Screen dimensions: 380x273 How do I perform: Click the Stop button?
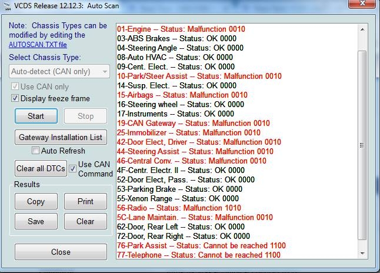(x=85, y=116)
